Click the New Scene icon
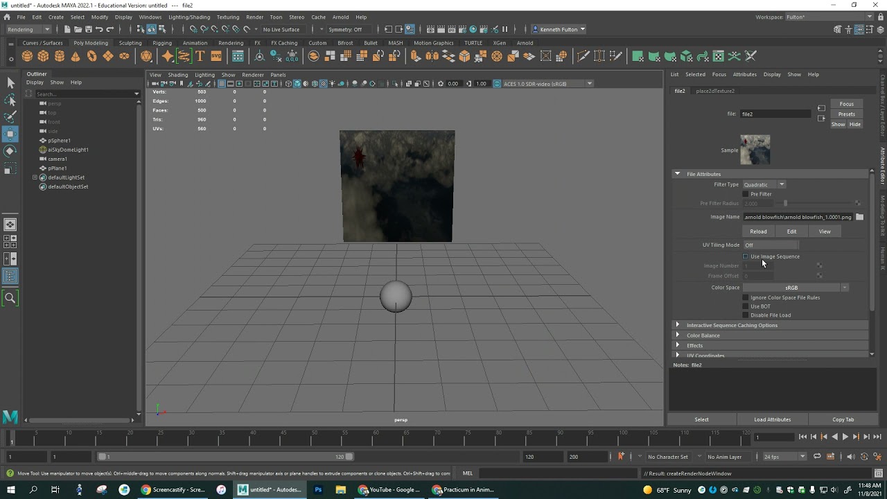This screenshot has height=499, width=887. point(67,29)
